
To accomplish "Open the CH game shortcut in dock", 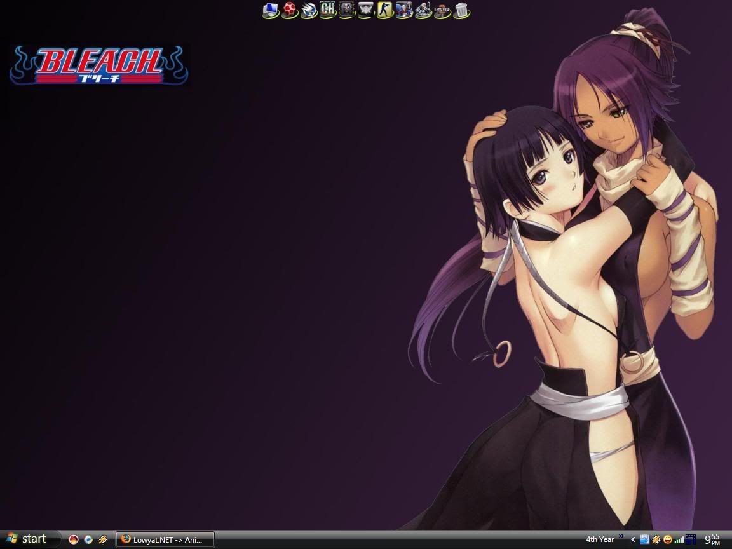I will (328, 10).
